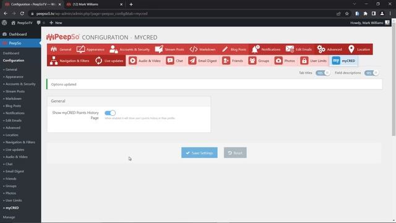Open the browser profile icon
The height and width of the screenshot is (223, 396).
[382, 14]
